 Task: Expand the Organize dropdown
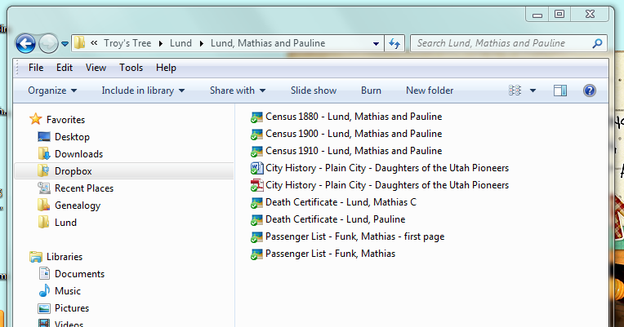(52, 91)
